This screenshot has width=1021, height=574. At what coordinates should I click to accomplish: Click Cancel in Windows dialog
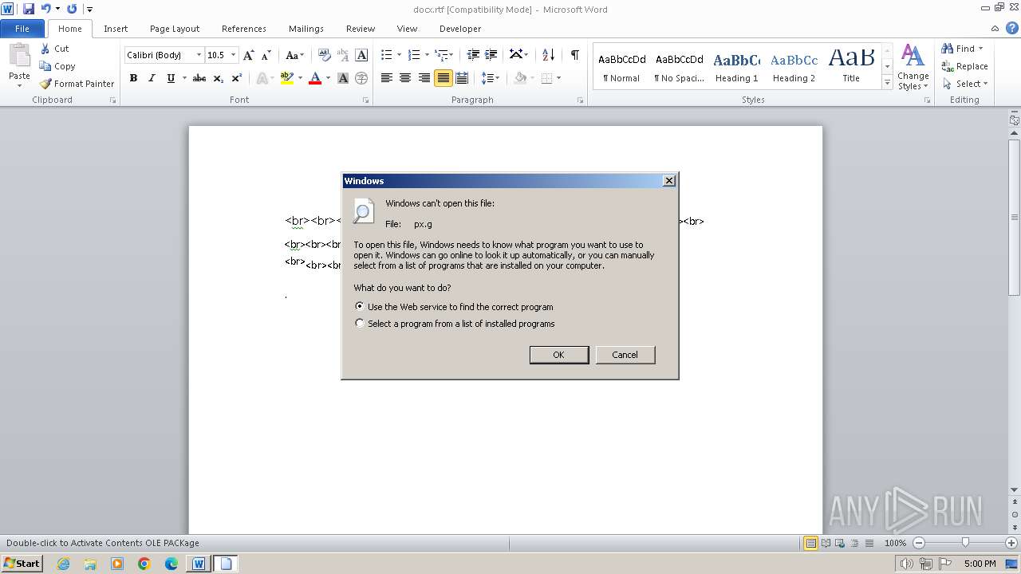(625, 355)
